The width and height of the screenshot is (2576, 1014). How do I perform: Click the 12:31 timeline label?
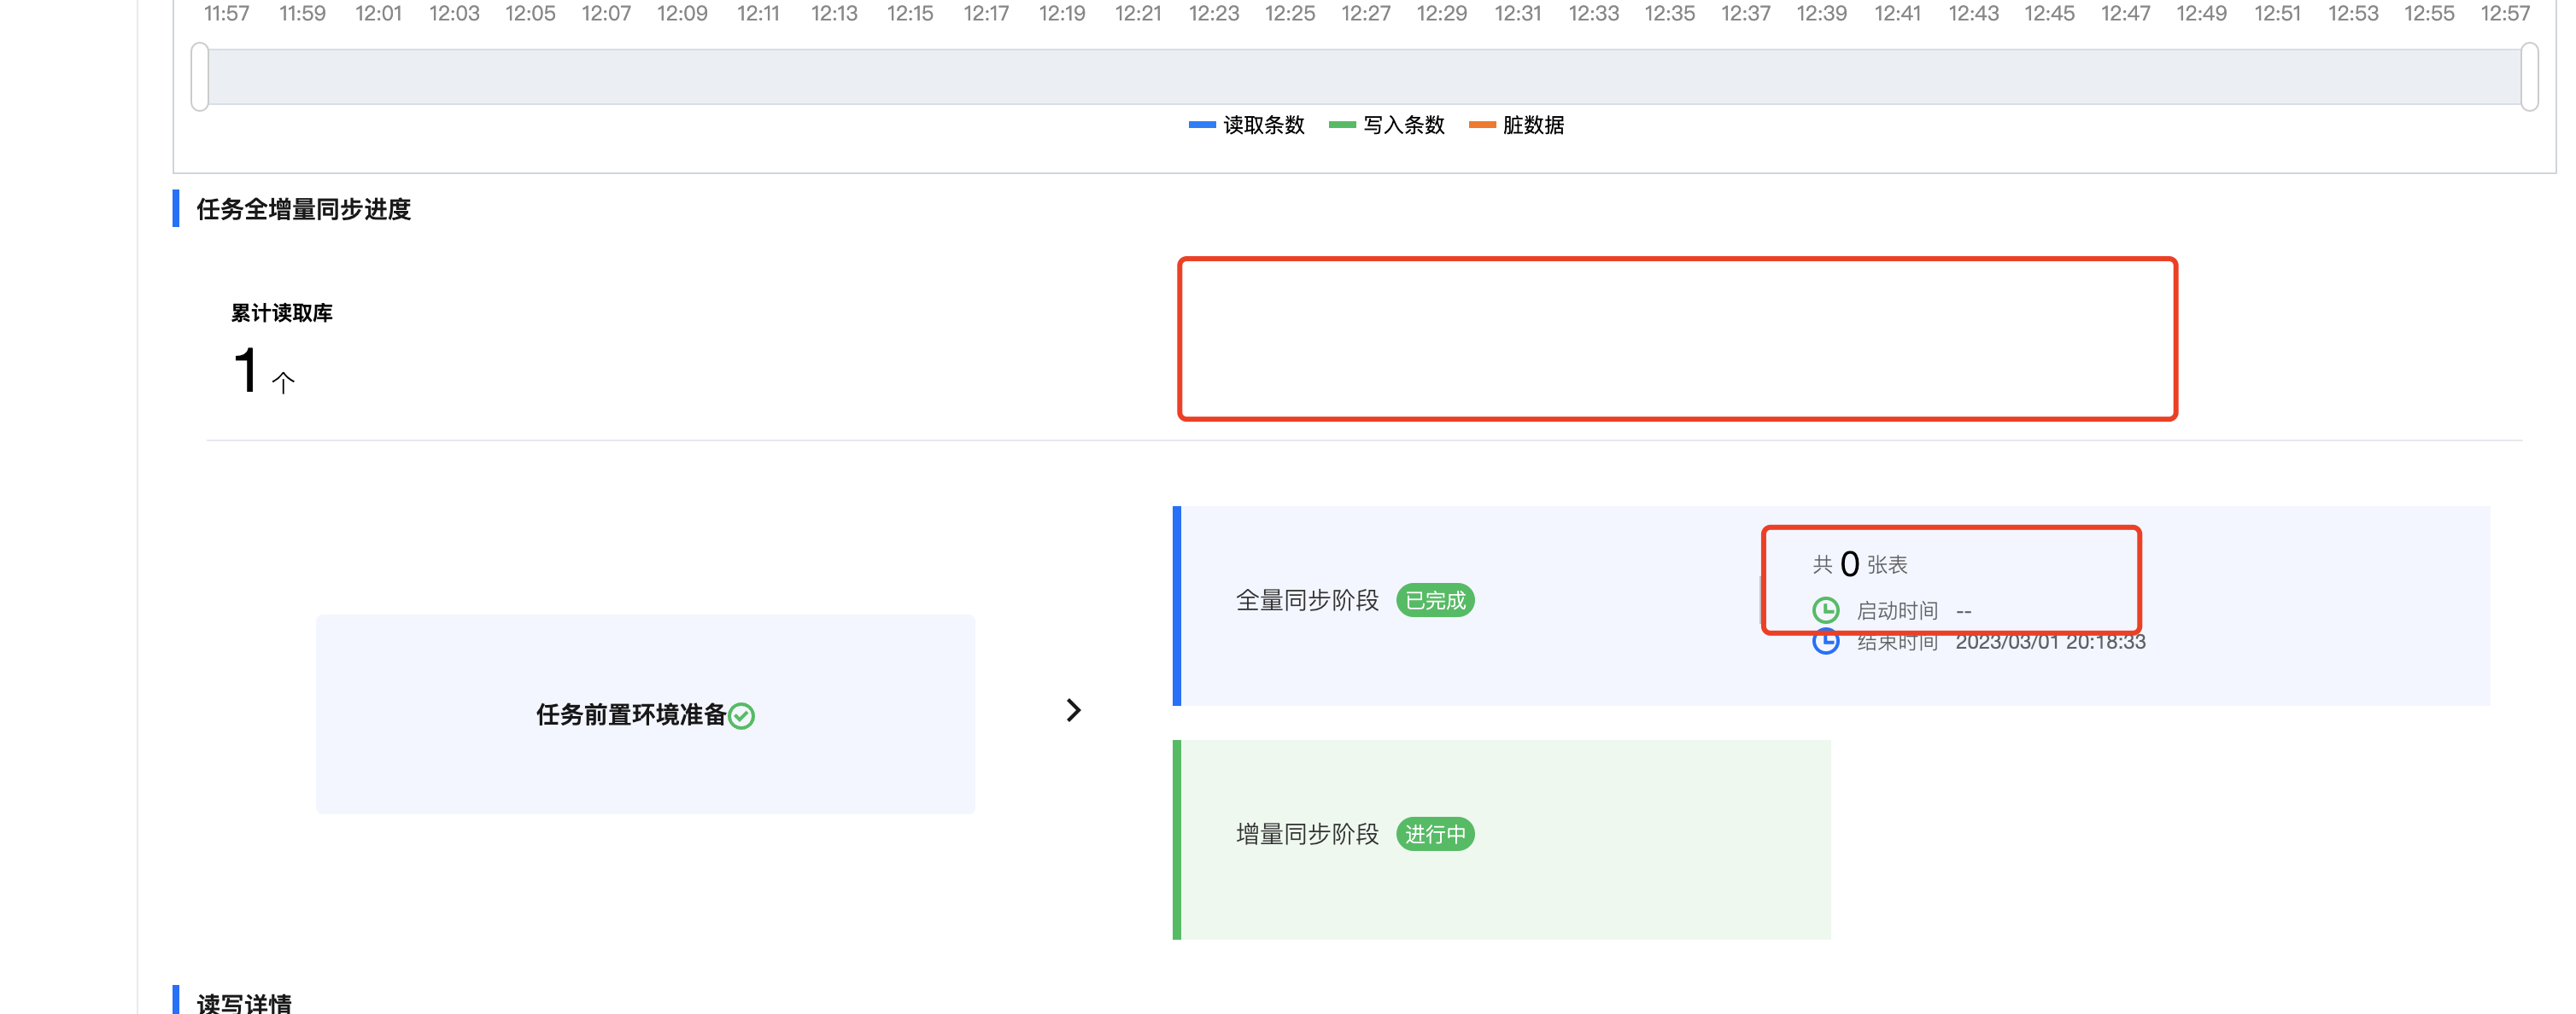pyautogui.click(x=1518, y=14)
